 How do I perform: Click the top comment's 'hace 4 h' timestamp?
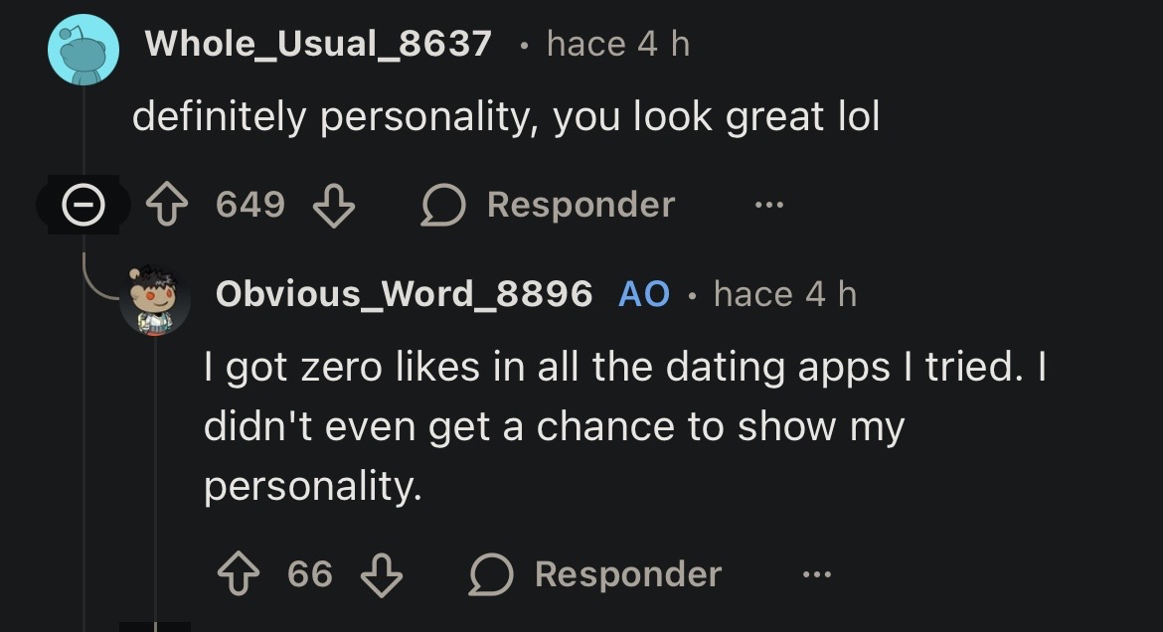coord(617,44)
